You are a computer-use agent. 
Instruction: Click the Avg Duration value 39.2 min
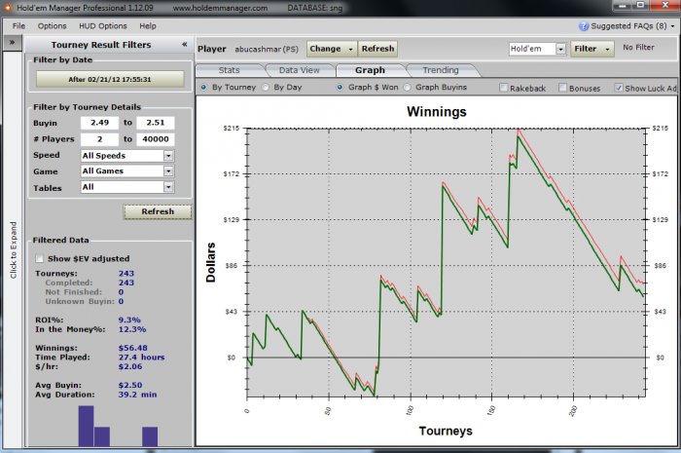point(138,395)
